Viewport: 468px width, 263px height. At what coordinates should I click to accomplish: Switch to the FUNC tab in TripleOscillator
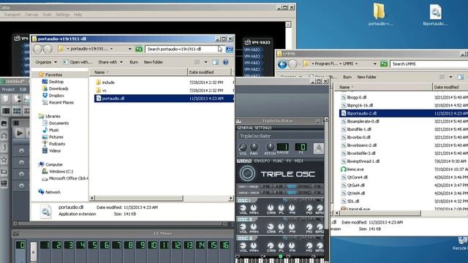[278, 161]
